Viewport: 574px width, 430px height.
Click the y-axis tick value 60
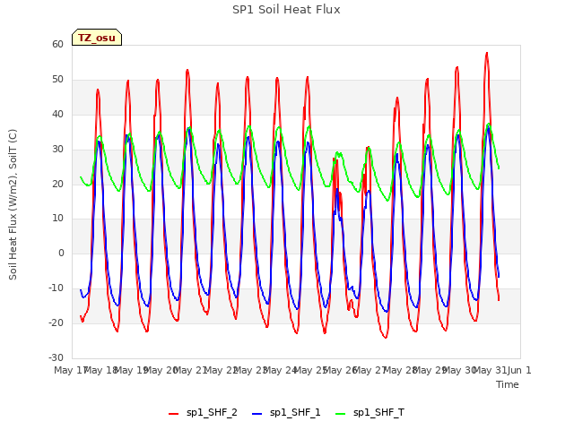tap(57, 44)
